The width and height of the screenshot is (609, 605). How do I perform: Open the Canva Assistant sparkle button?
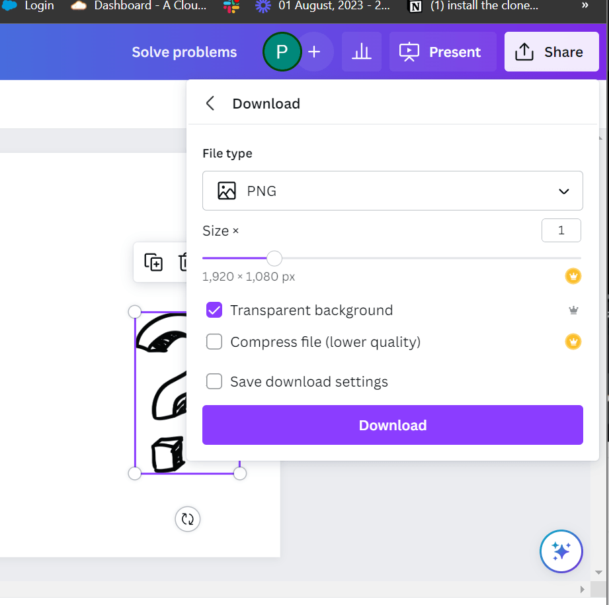tap(561, 551)
